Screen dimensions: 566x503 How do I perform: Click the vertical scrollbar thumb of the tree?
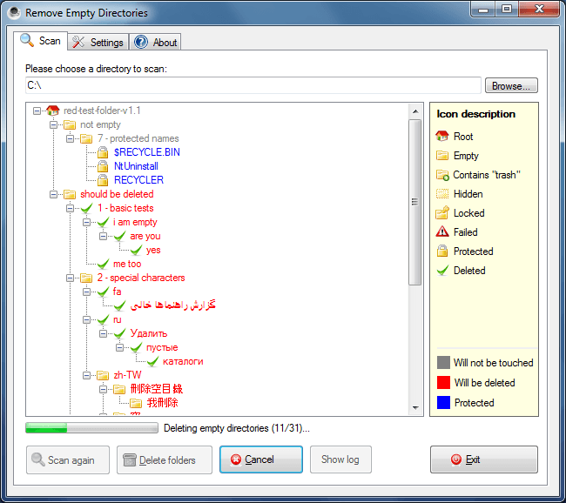click(x=415, y=202)
